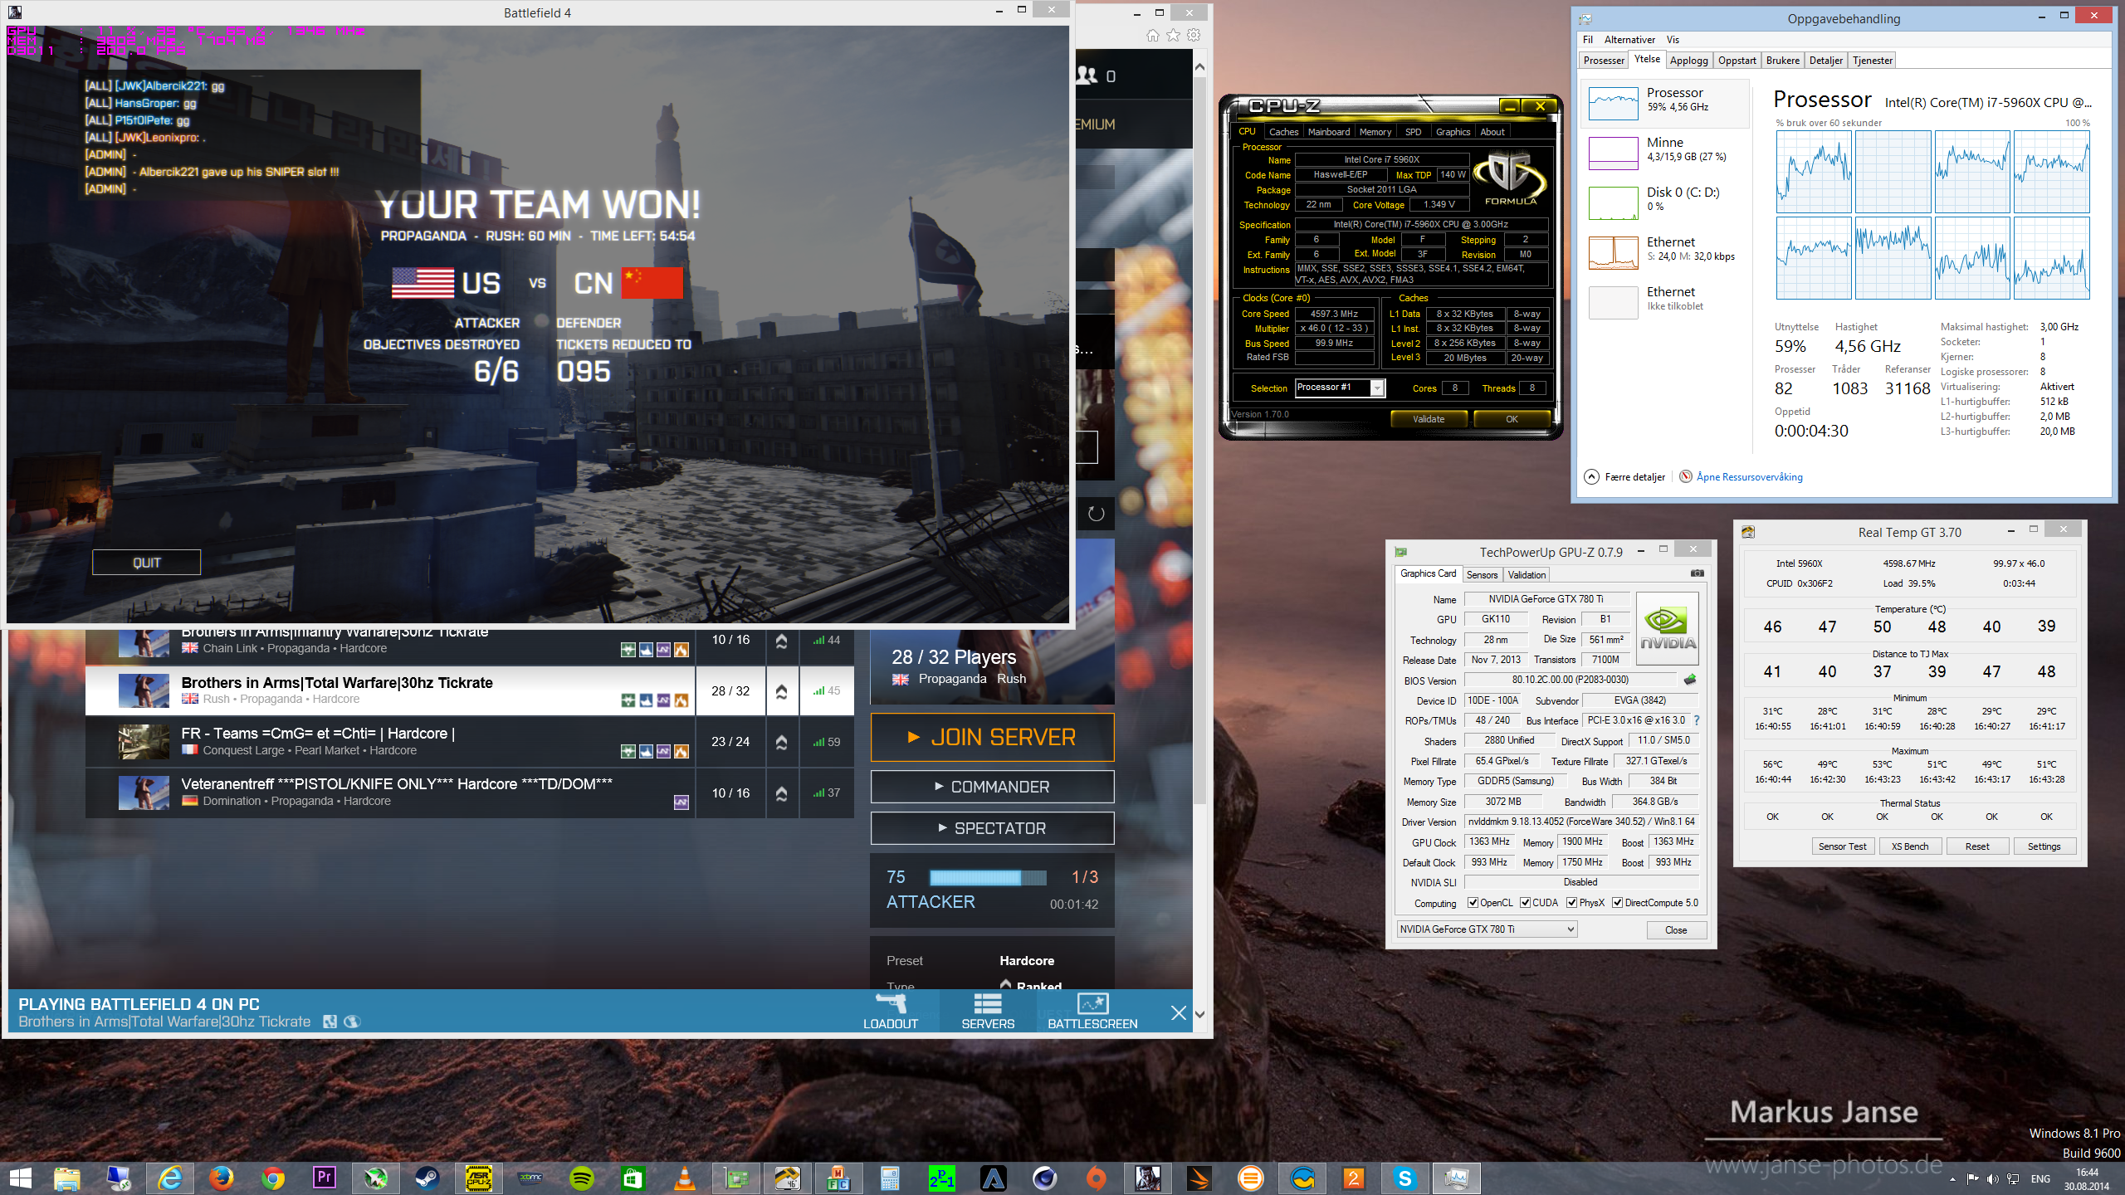The image size is (2125, 1195).
Task: Click GPU-Z BIOS save icon
Action: coord(1689,680)
